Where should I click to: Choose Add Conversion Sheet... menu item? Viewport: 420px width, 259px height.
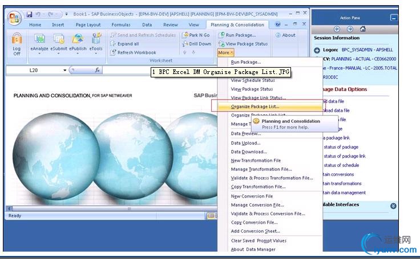(256, 231)
